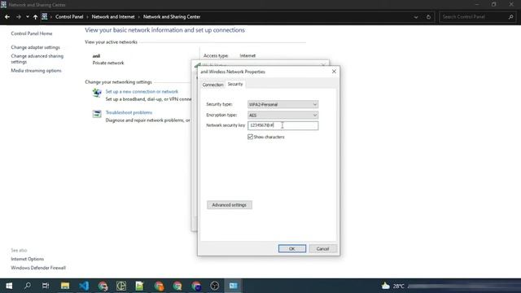Open the Encryption type dropdown
The image size is (521, 293).
(x=282, y=115)
